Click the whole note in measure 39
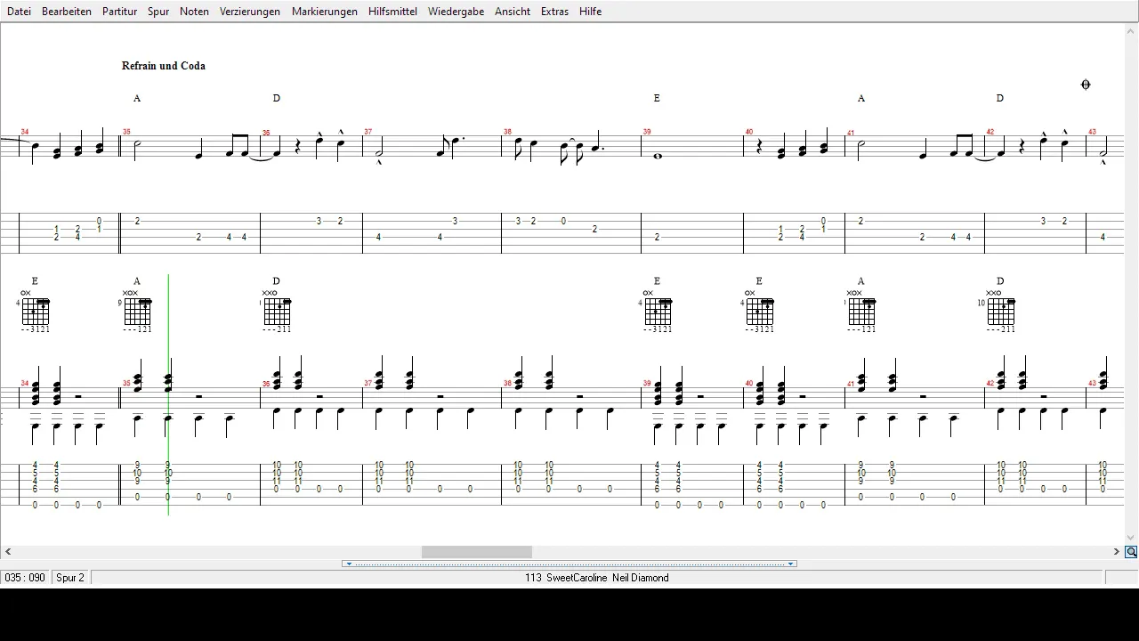Image resolution: width=1139 pixels, height=641 pixels. [x=658, y=156]
